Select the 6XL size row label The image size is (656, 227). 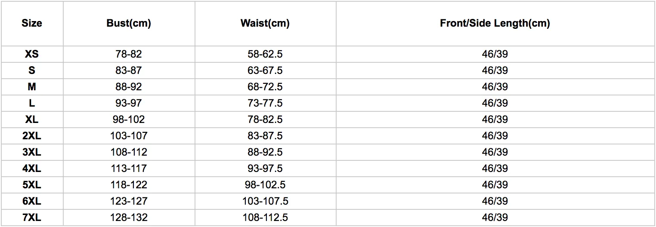[32, 201]
